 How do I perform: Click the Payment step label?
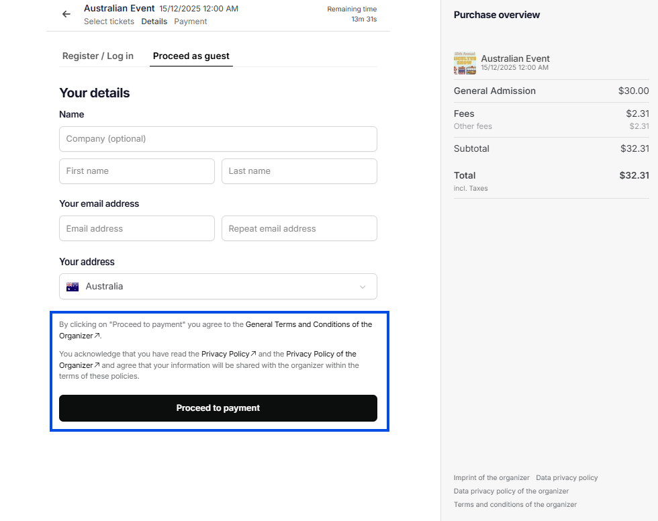click(191, 21)
